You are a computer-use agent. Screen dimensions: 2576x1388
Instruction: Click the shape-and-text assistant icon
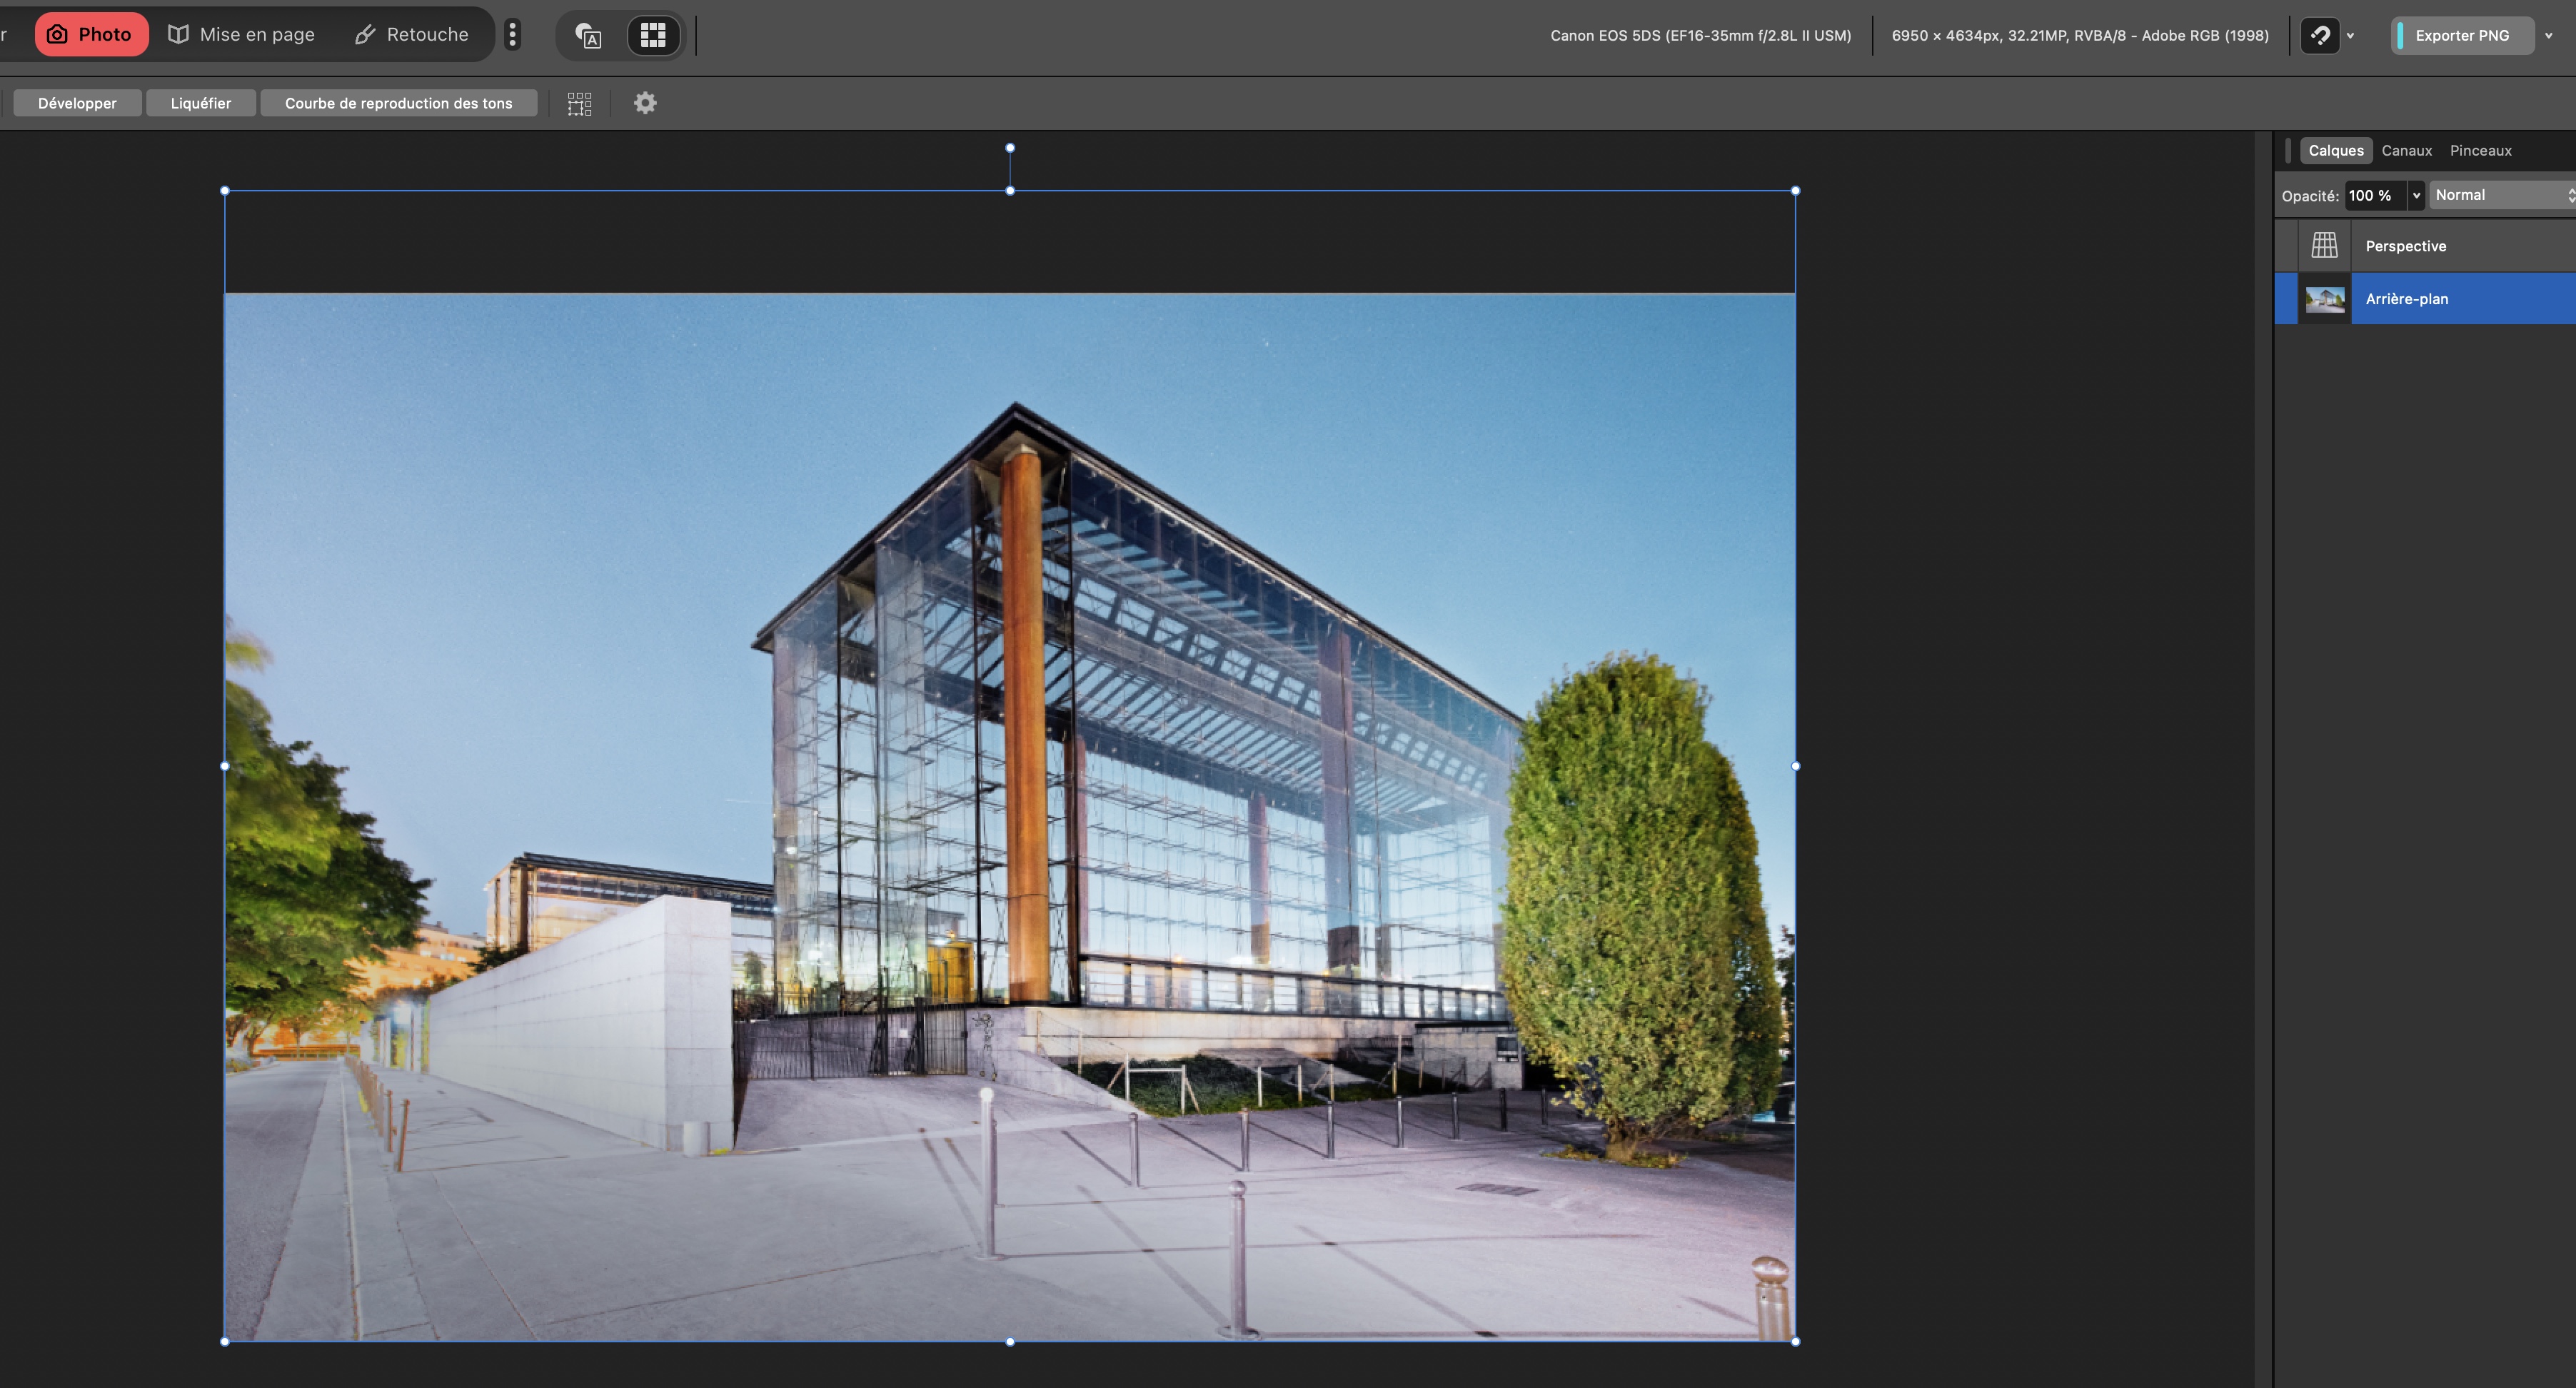(588, 36)
